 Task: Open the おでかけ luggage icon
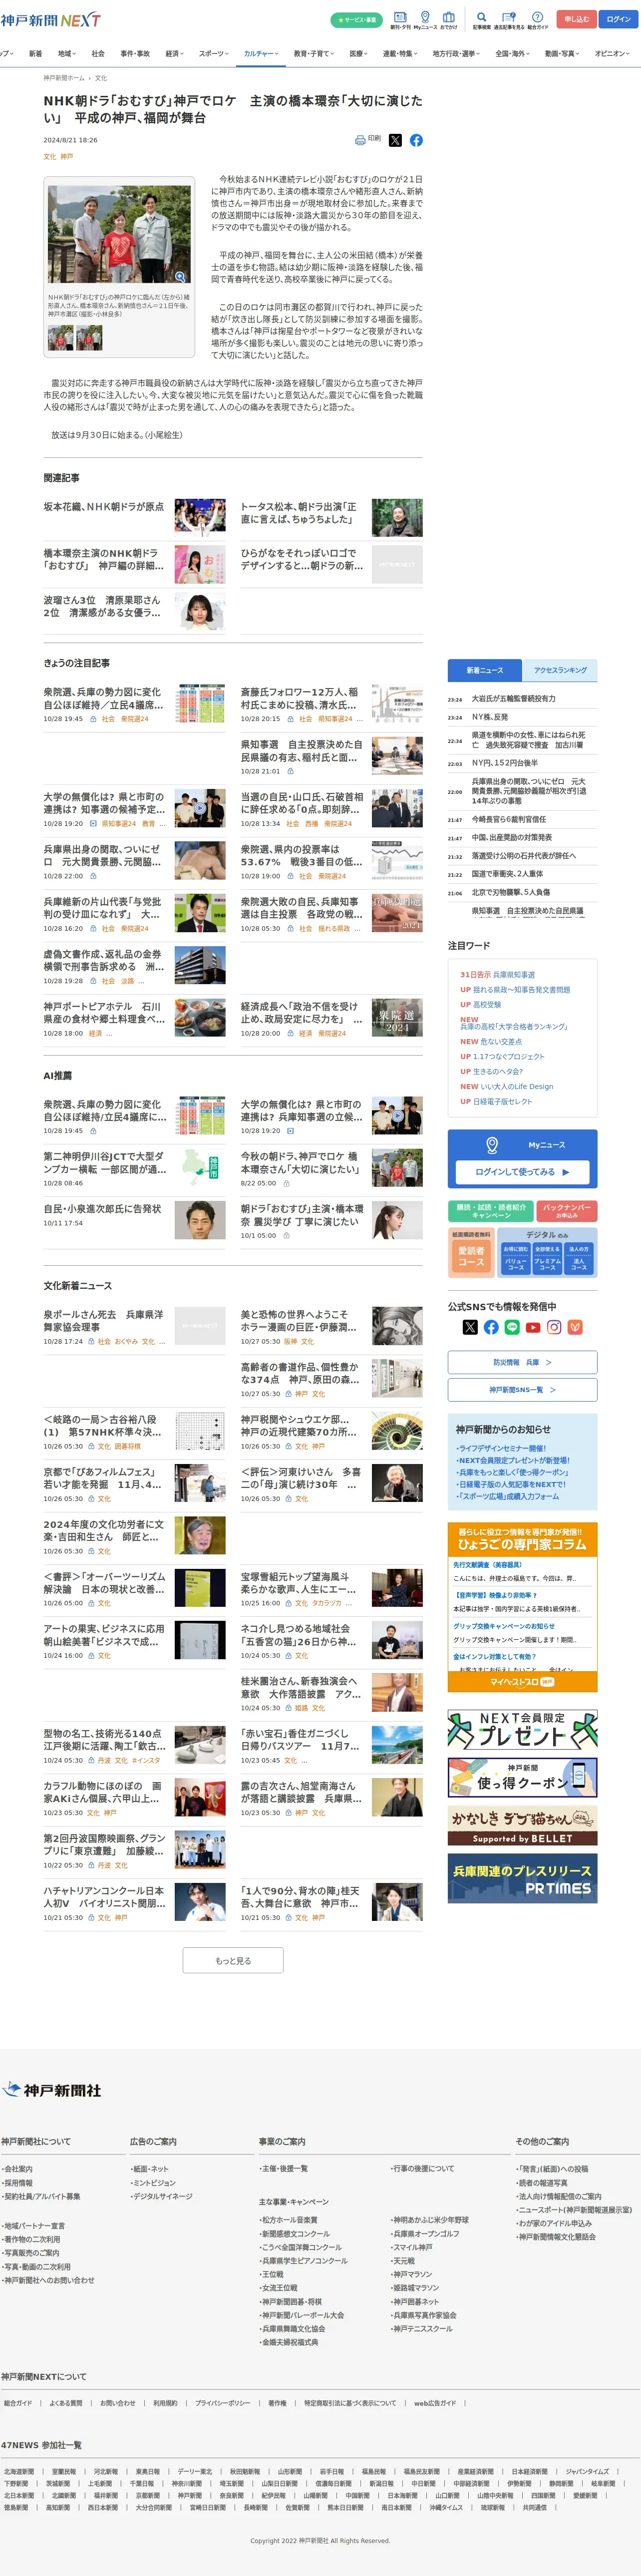pos(449,20)
